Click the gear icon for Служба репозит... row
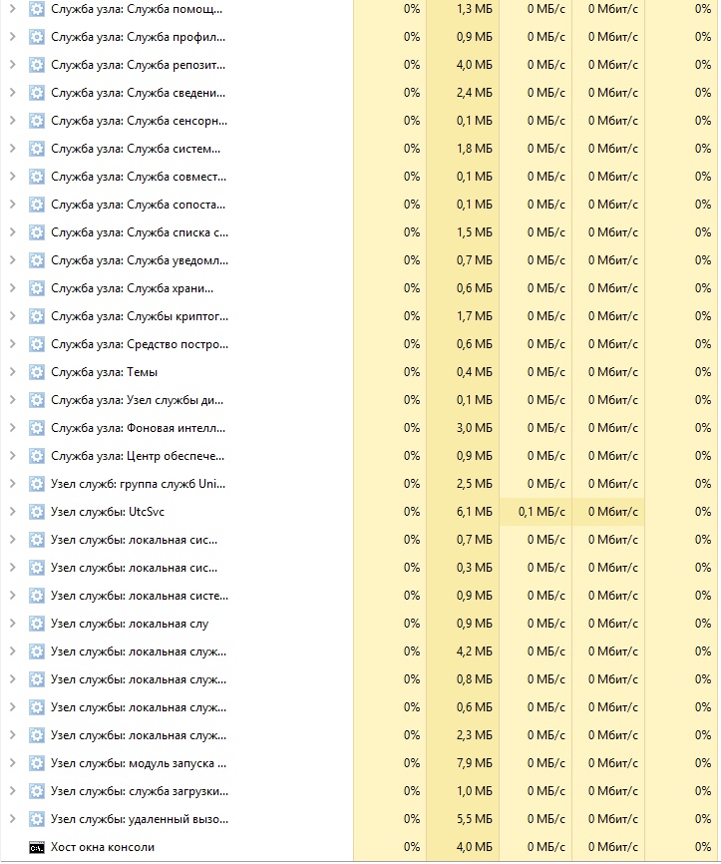 point(37,65)
